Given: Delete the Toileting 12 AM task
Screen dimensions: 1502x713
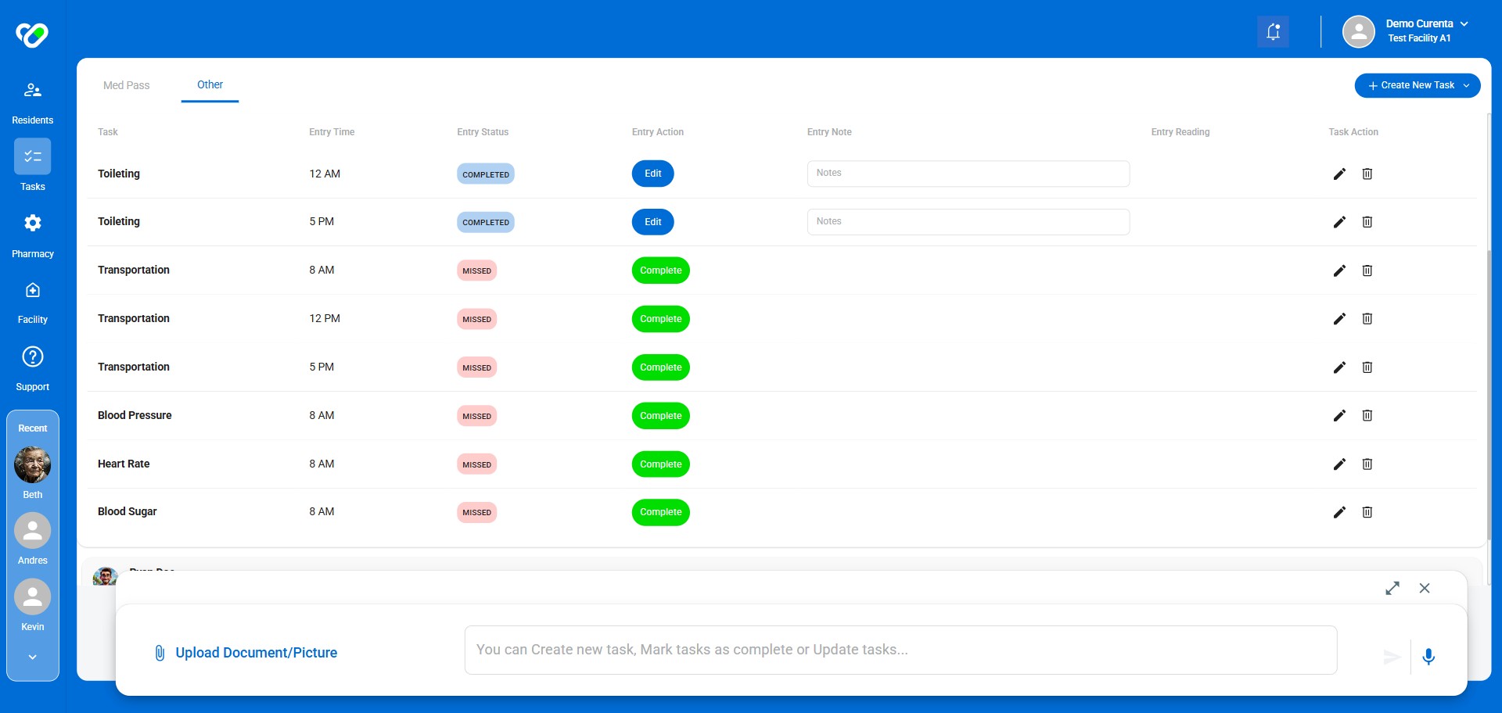Looking at the screenshot, I should click(x=1367, y=174).
